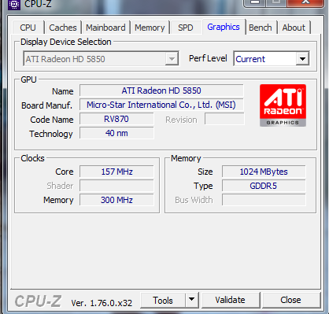Screen dimensions: 329x314
Task: Expand the Perf Level dropdown arrow
Action: 302,59
